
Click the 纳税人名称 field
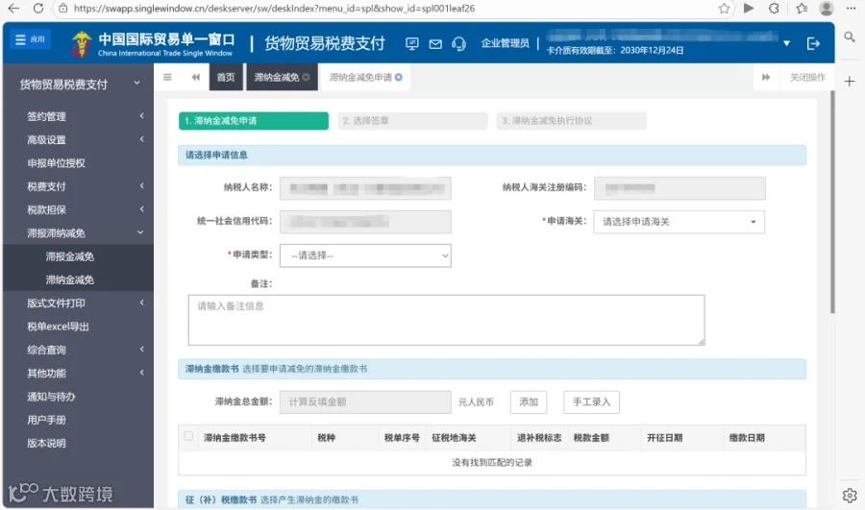365,188
